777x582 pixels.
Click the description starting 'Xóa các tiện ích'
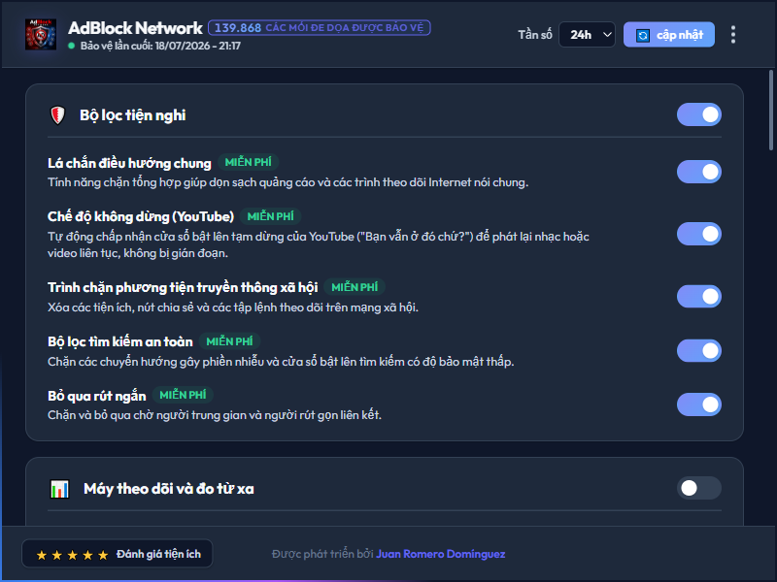coord(233,307)
